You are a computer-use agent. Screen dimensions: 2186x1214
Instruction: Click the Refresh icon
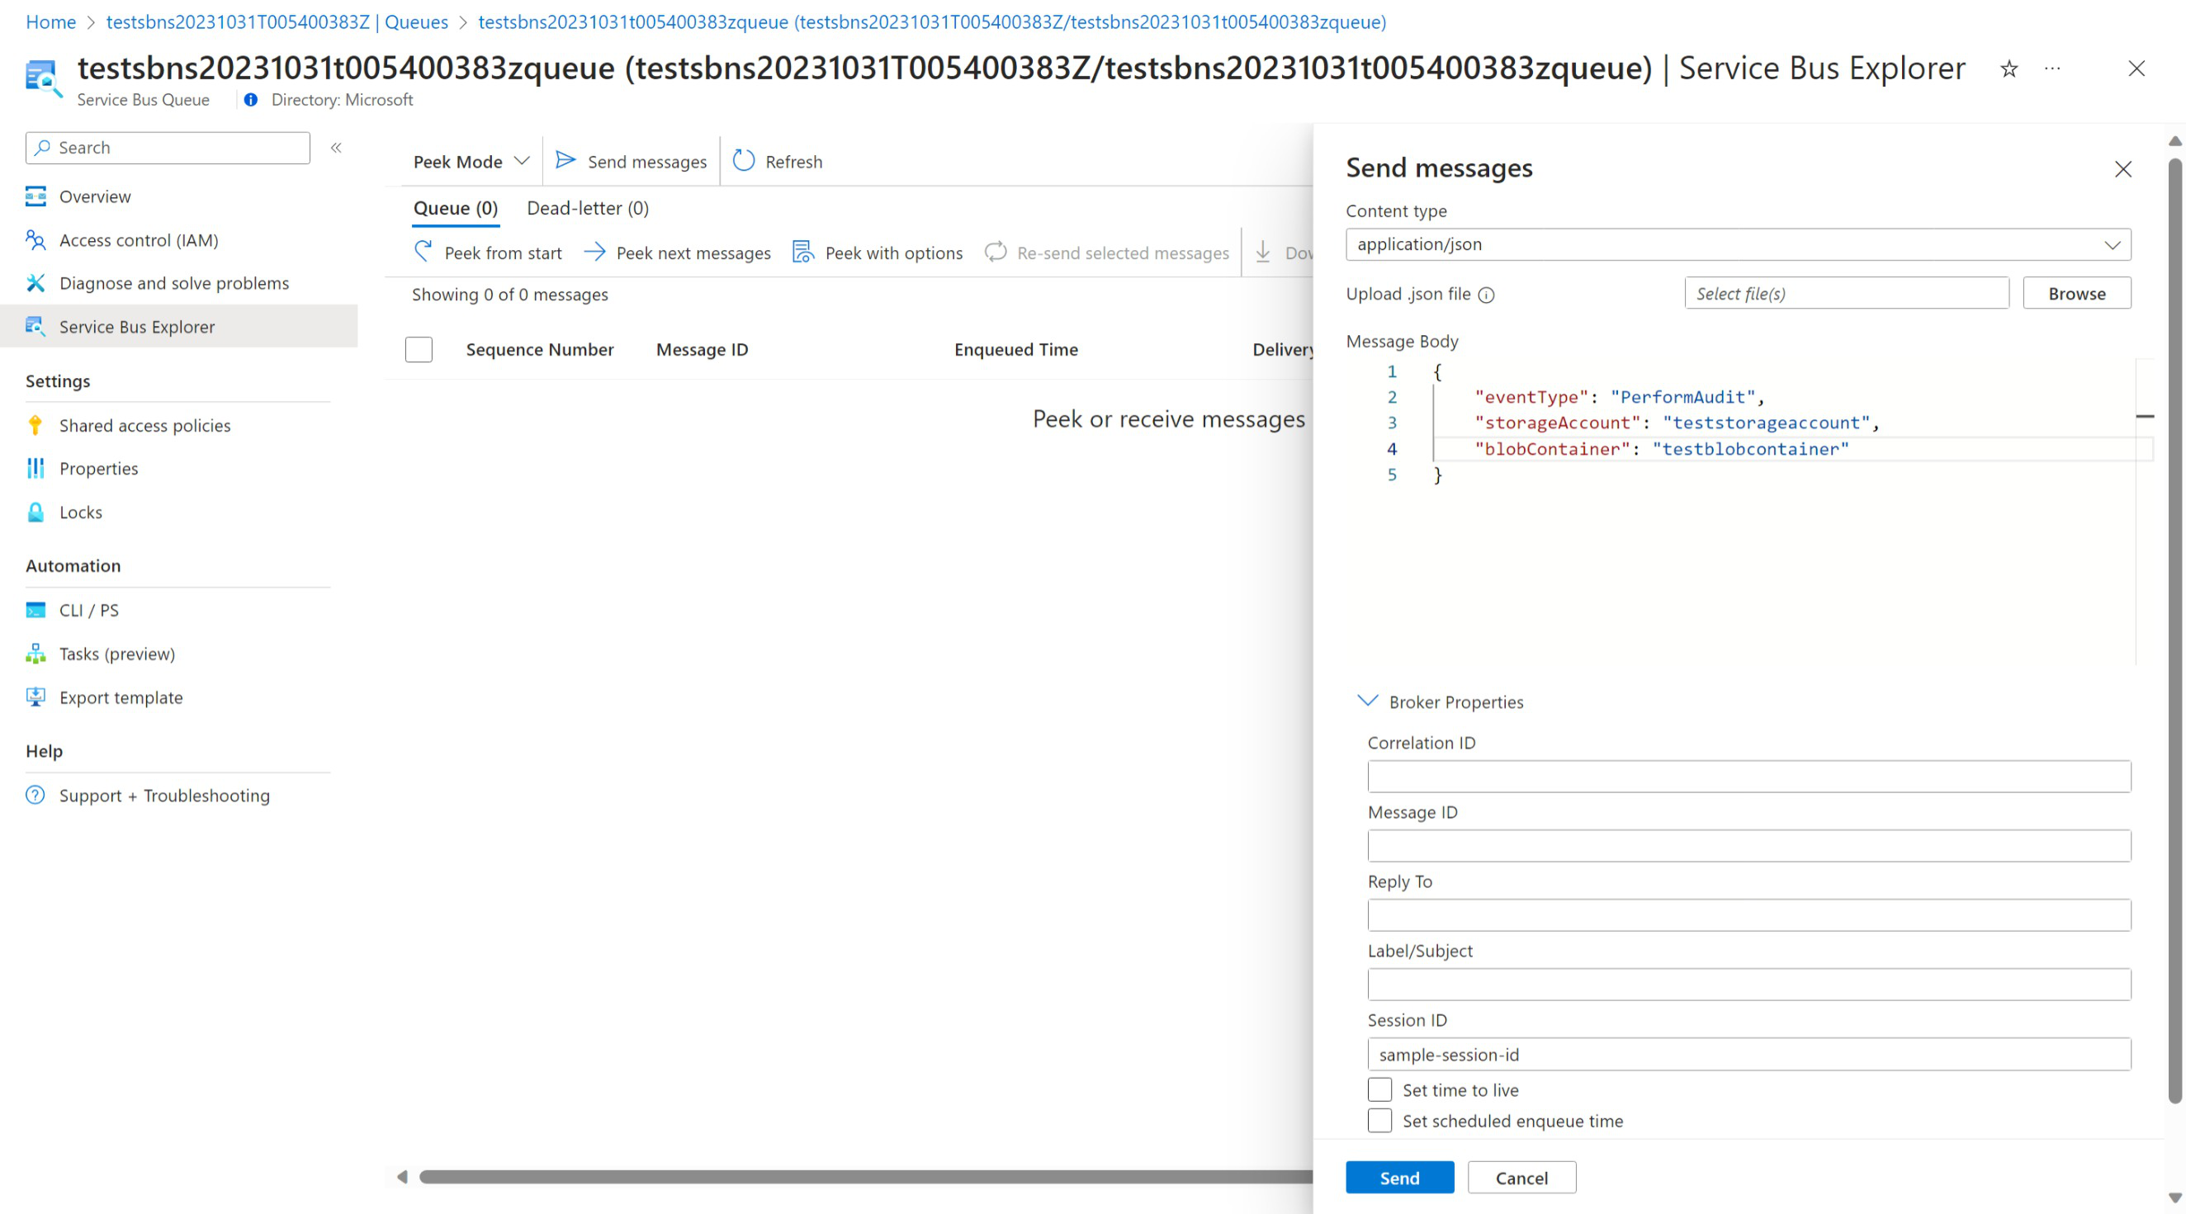[x=743, y=162]
